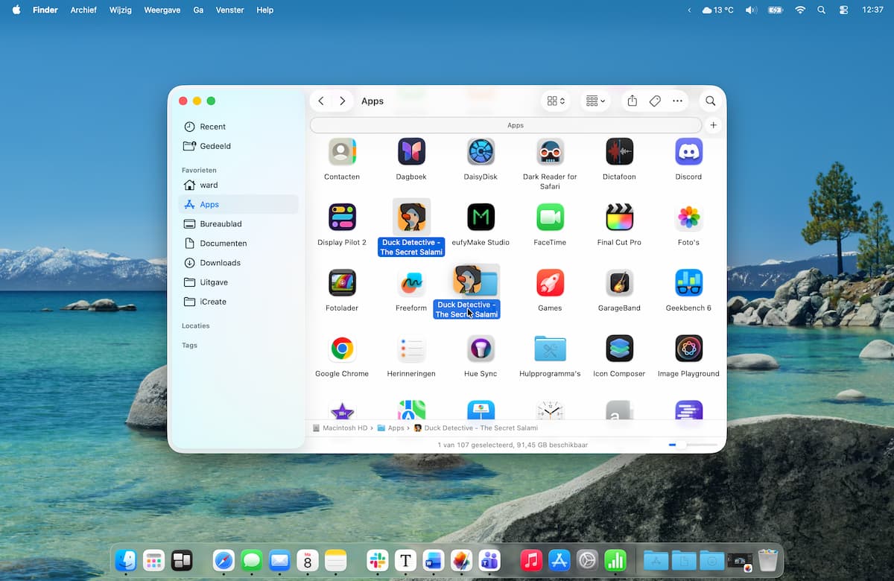Open Control Center in the menu bar

click(x=843, y=10)
